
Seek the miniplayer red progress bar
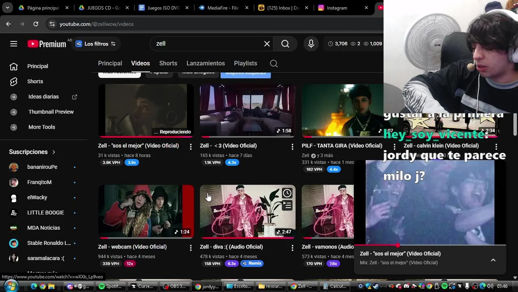pos(430,245)
